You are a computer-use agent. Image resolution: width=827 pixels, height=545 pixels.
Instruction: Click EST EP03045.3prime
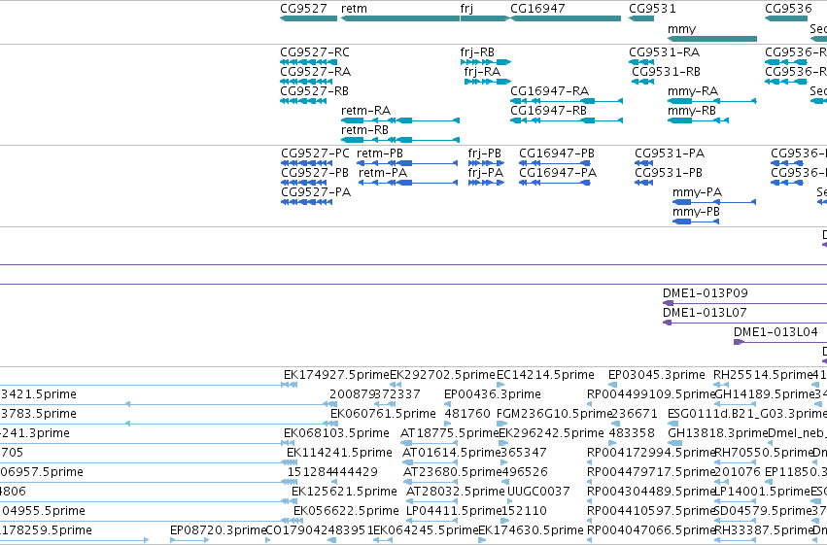coord(656,375)
